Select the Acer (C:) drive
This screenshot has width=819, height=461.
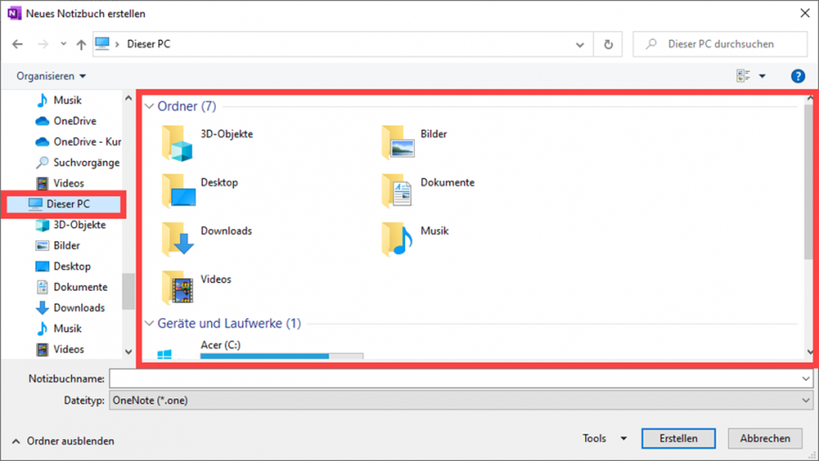tap(220, 346)
